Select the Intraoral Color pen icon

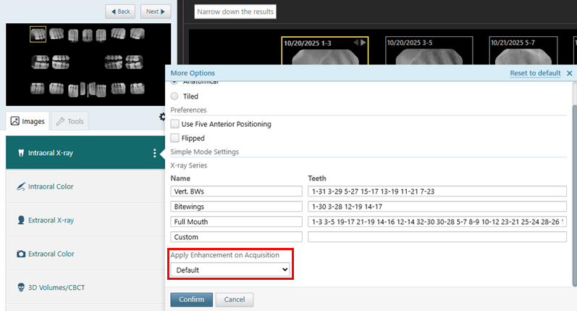20,187
